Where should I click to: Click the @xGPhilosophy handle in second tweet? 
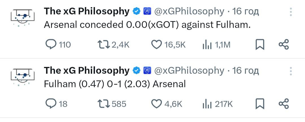pyautogui.click(x=189, y=70)
